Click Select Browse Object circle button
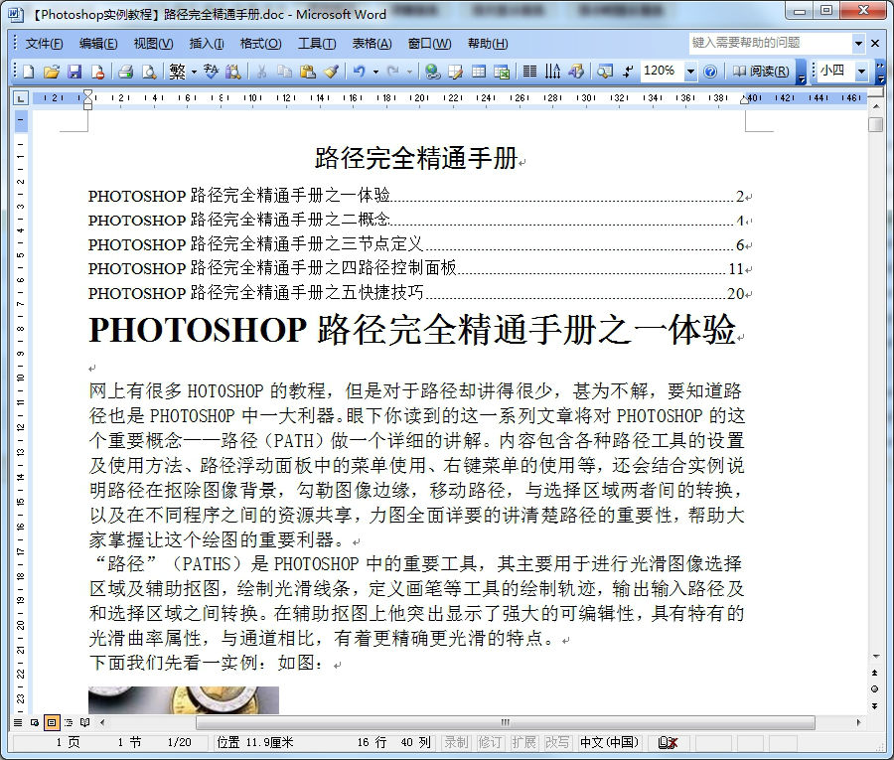The image size is (894, 760). coord(874,688)
